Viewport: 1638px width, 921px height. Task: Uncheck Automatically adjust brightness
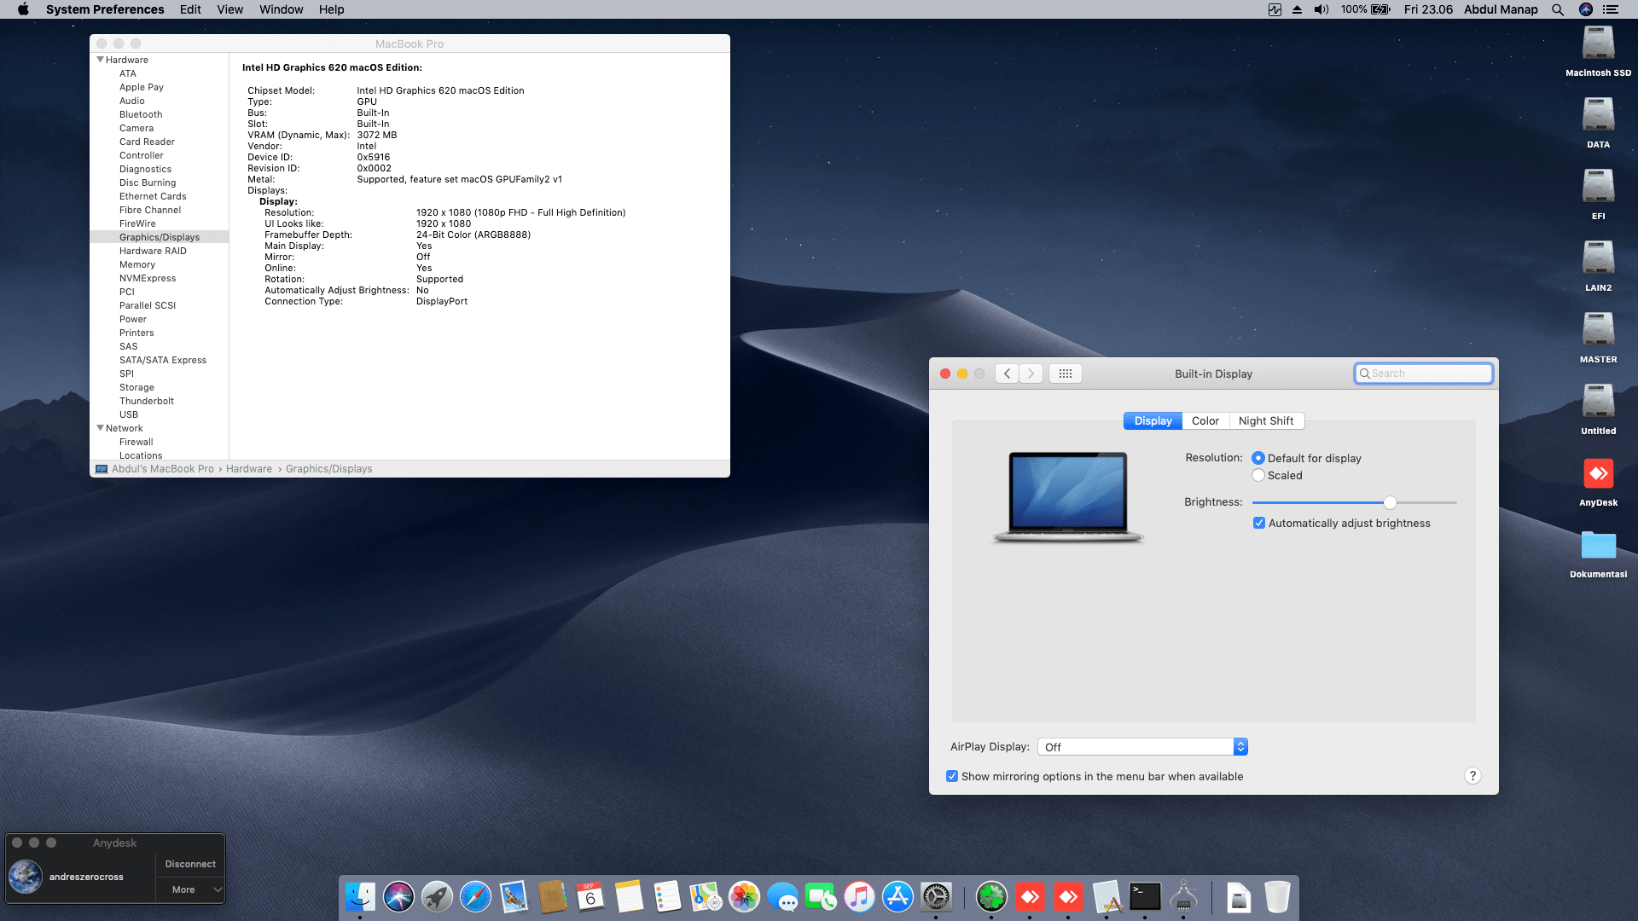tap(1259, 524)
